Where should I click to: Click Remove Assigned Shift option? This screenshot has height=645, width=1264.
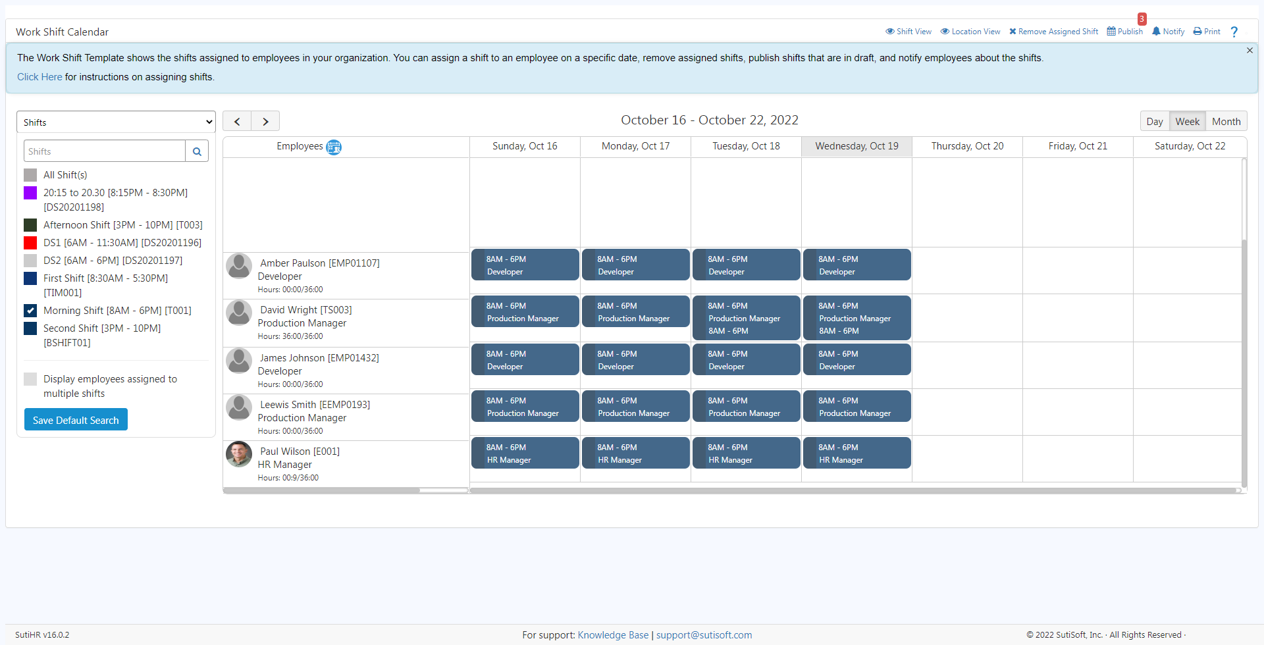click(1053, 32)
